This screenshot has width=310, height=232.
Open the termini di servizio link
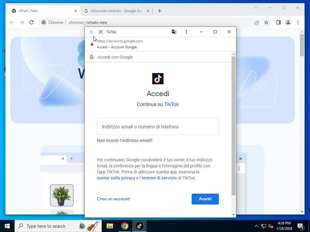point(159,178)
